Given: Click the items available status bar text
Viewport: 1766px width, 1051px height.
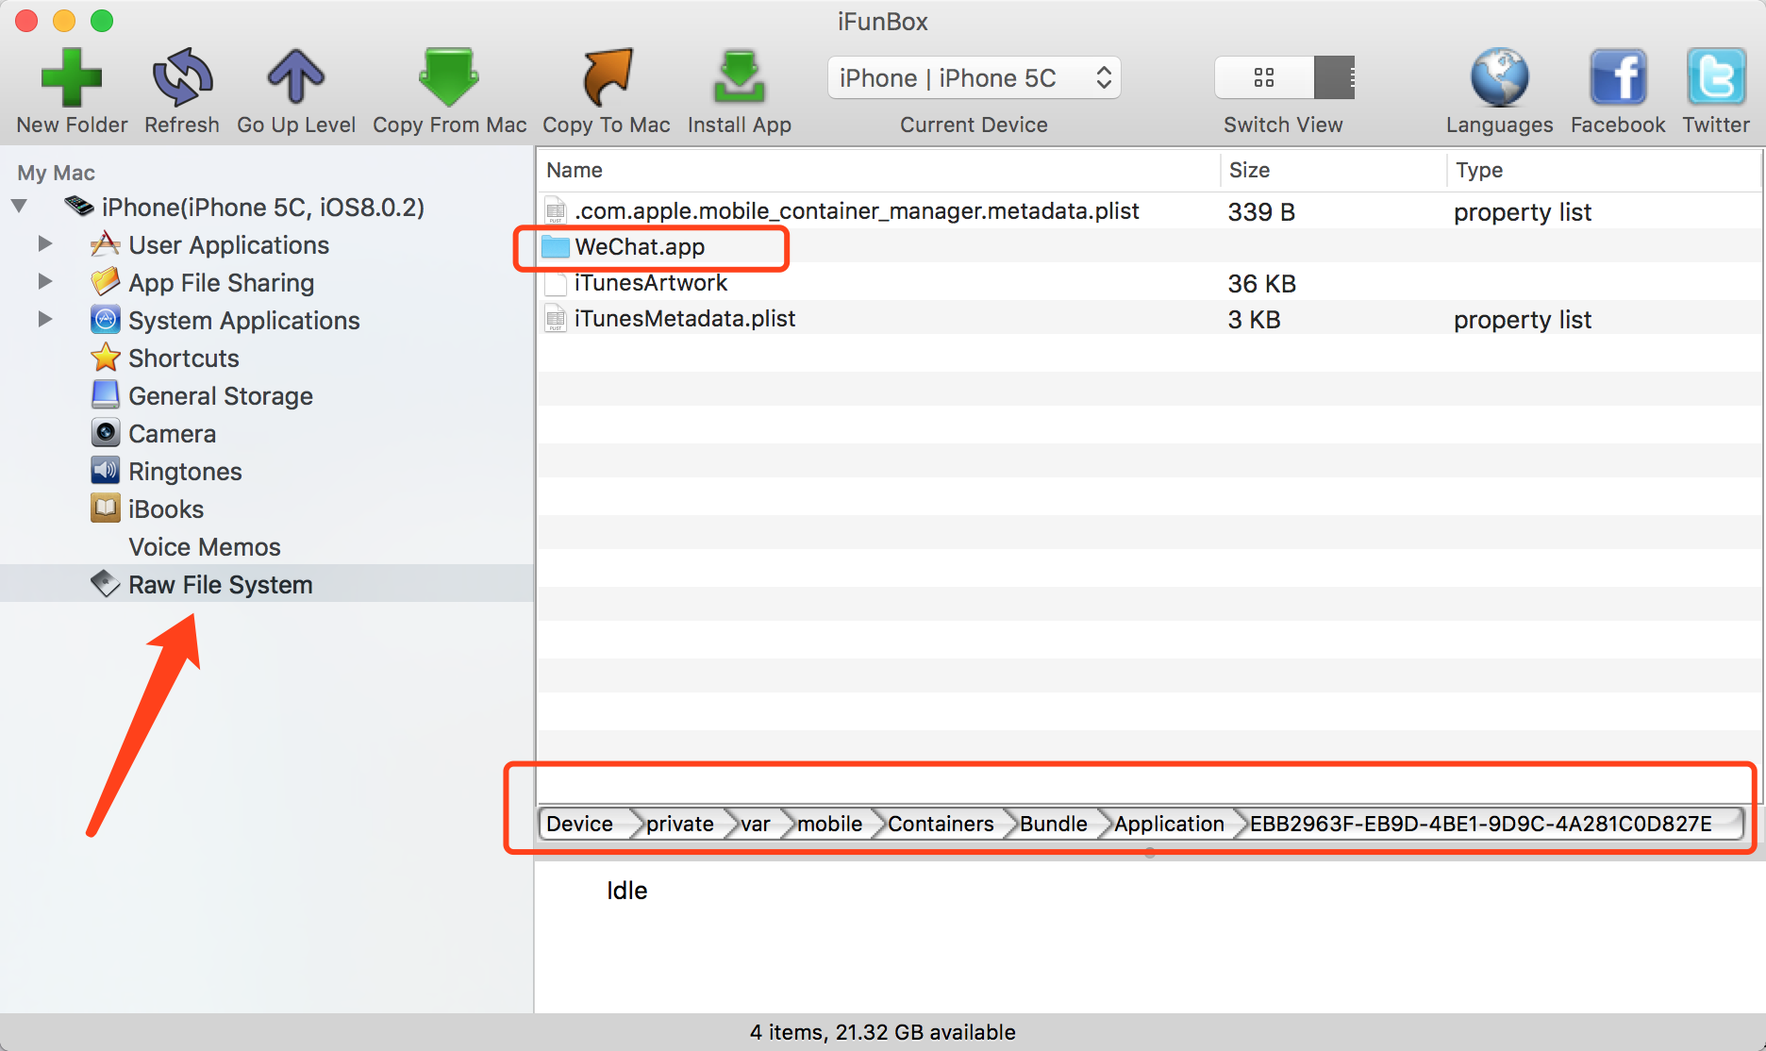Looking at the screenshot, I should click(883, 1032).
